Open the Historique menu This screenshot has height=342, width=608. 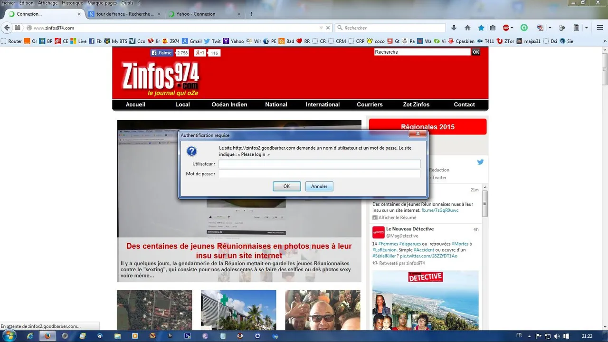(x=72, y=3)
